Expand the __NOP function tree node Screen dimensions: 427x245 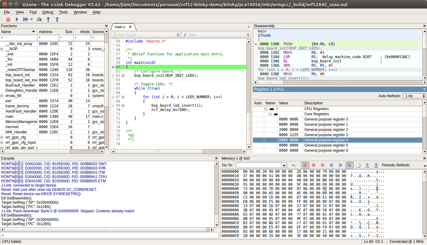2,49
